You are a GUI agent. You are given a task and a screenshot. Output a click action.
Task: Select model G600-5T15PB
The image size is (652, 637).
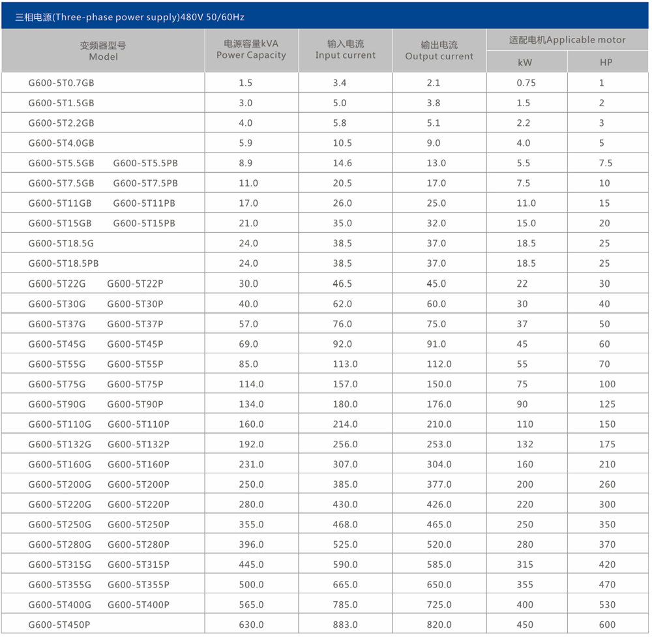click(144, 223)
